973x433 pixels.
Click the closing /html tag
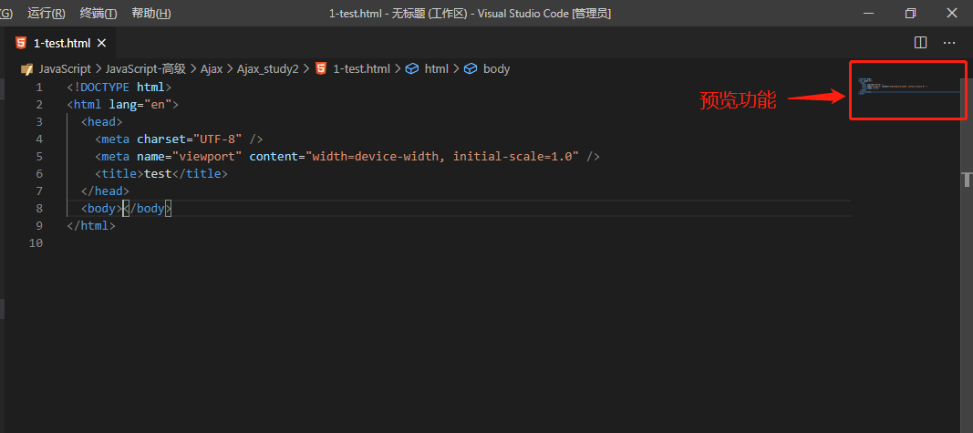91,226
